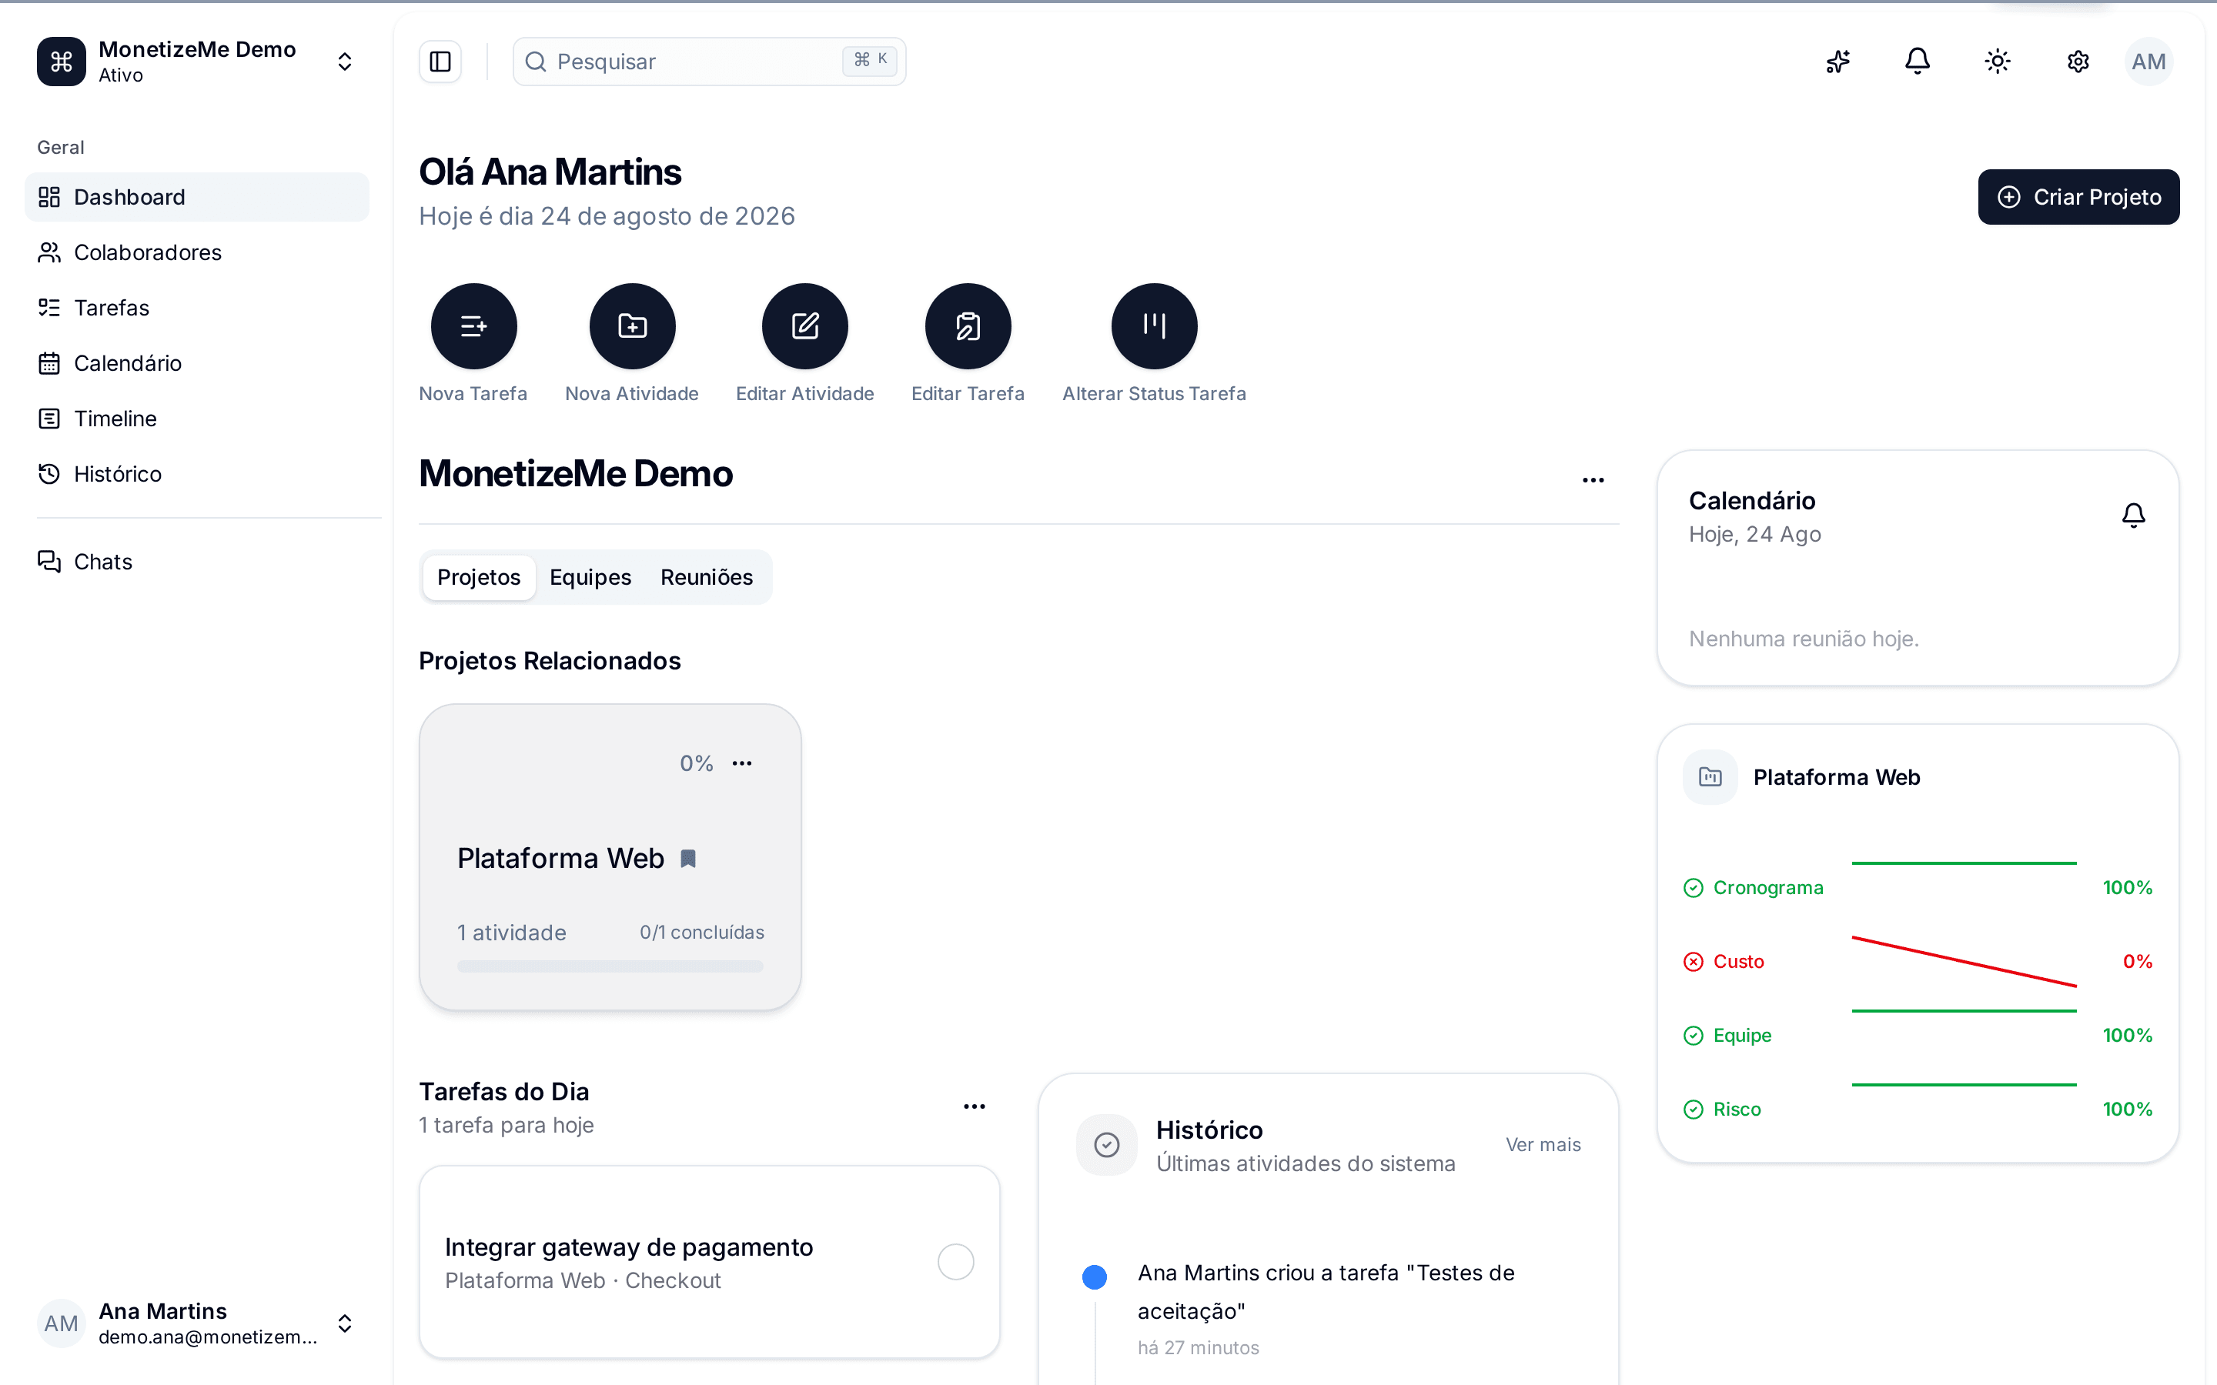Viewport: 2217px width, 1385px height.
Task: Click the Custo red cross icon
Action: [x=1693, y=962]
